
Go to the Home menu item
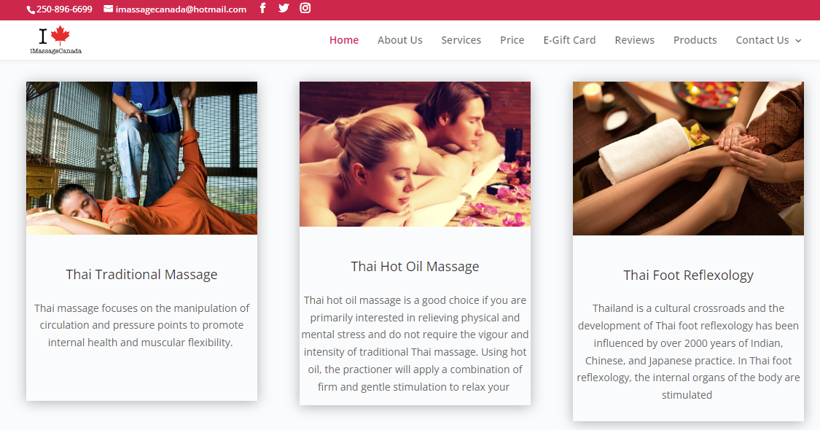pos(344,40)
